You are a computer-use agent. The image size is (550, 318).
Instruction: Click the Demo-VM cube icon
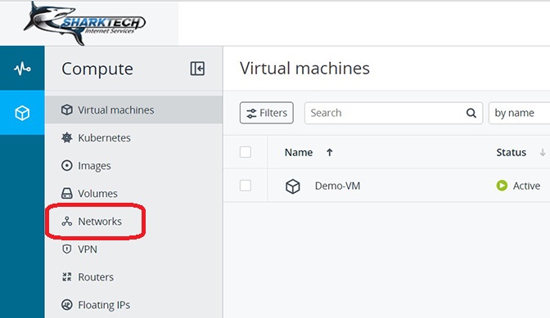(x=292, y=186)
